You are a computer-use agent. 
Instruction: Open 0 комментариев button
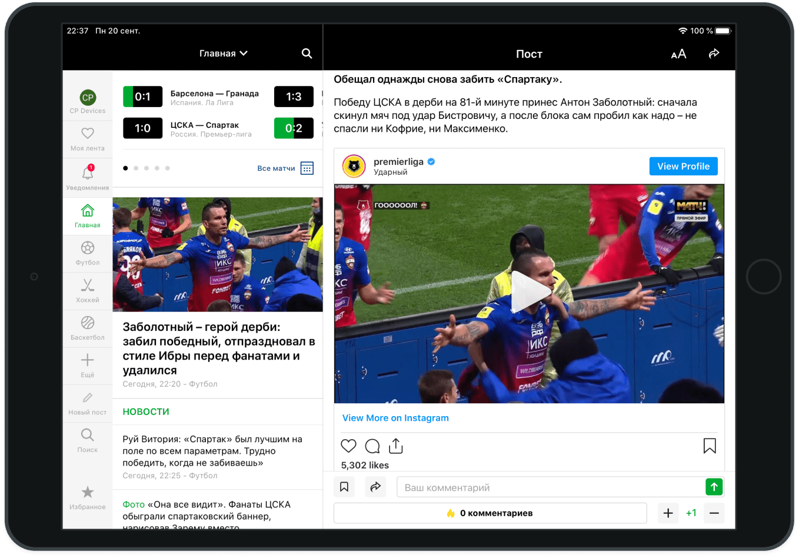[x=490, y=513]
